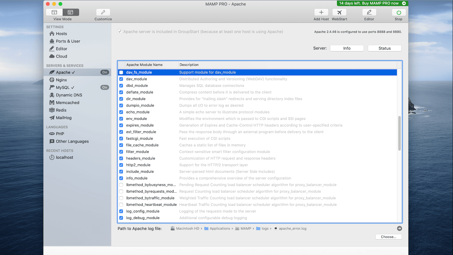Click the module list vertical scrollbar
The height and width of the screenshot is (255, 453).
point(399,133)
